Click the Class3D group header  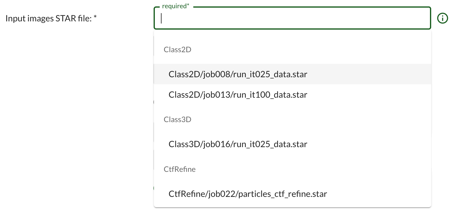[x=177, y=119]
